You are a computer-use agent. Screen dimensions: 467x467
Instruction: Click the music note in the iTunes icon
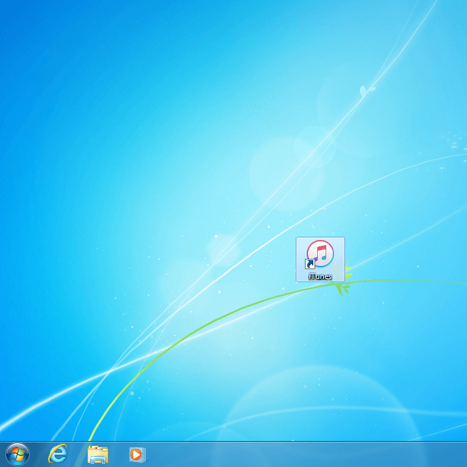pos(322,253)
